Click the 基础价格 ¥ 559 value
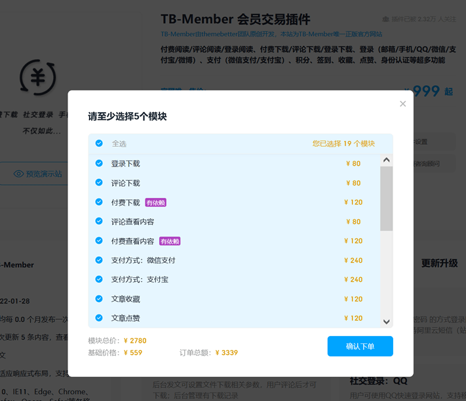The width and height of the screenshot is (466, 401). (x=133, y=353)
